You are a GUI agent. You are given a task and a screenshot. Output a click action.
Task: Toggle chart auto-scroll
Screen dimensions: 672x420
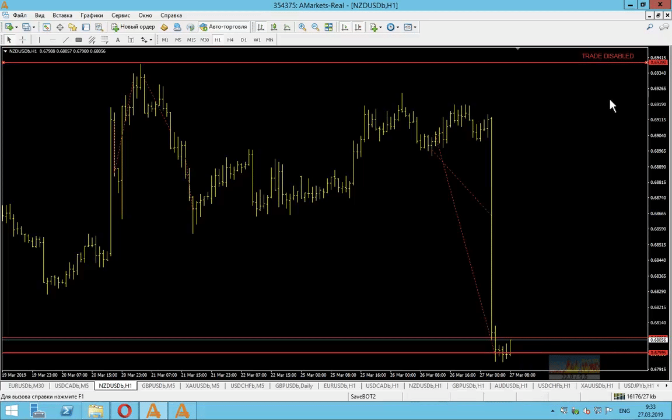(x=345, y=27)
